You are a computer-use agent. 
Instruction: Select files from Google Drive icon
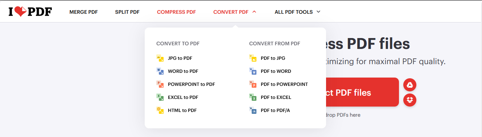[410, 85]
